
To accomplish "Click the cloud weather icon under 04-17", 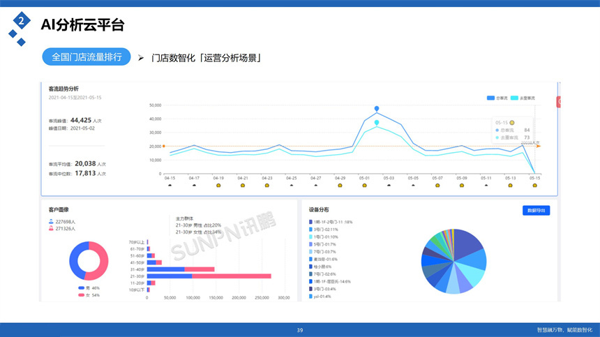I will coord(194,186).
